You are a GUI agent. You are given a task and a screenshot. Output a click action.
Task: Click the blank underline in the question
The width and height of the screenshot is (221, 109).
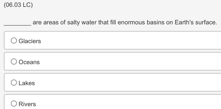click(x=17, y=25)
